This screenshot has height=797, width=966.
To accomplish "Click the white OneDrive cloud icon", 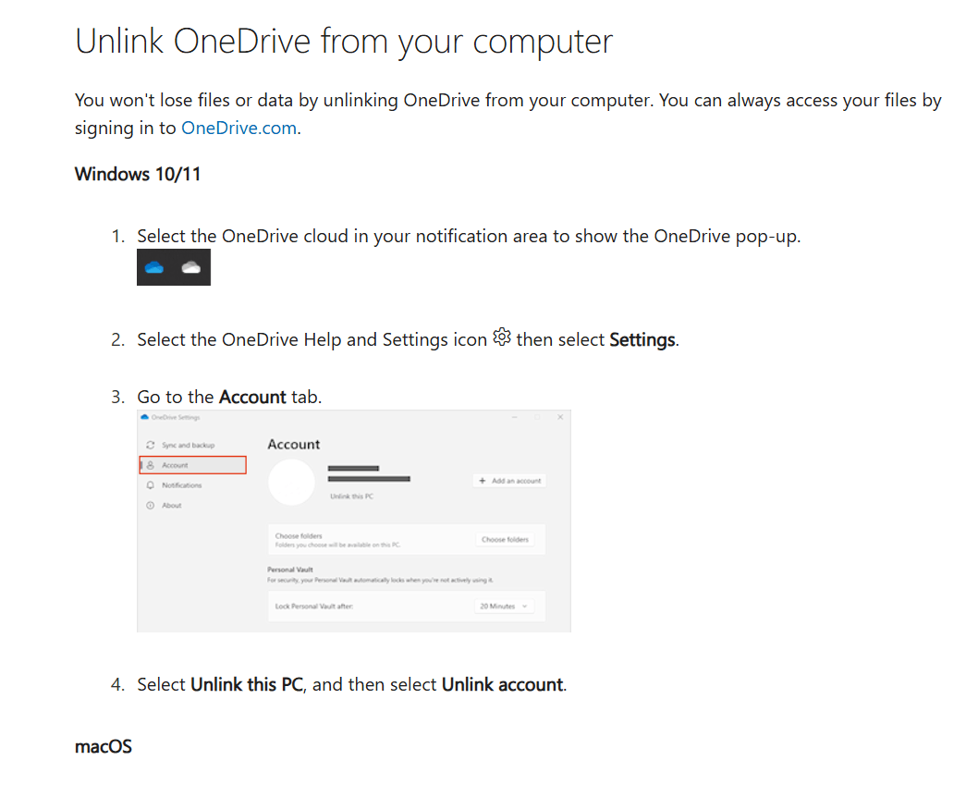I will pos(191,267).
